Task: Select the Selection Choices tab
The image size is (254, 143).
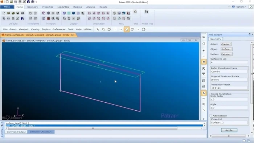Action: (x=41, y=132)
